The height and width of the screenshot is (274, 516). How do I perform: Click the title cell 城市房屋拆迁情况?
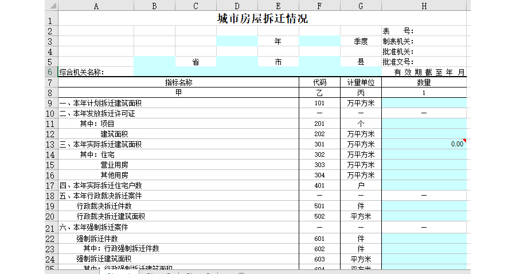[x=262, y=18]
